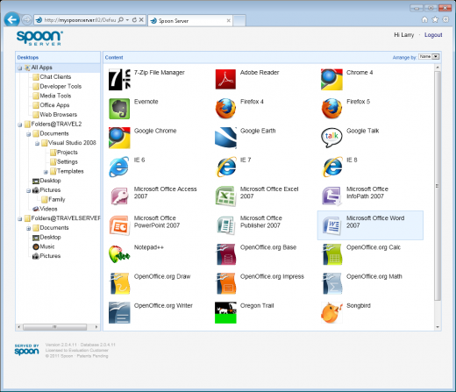
Task: Refresh the page in address bar
Action: pyautogui.click(x=134, y=20)
